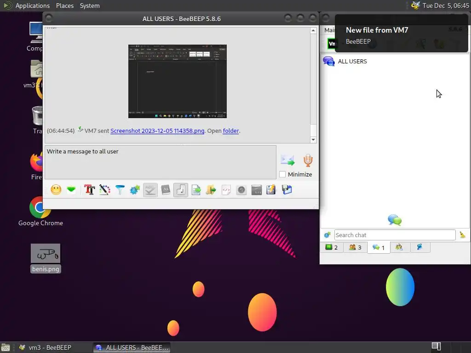471x353 pixels.
Task: Open the Applications menu
Action: (x=33, y=6)
